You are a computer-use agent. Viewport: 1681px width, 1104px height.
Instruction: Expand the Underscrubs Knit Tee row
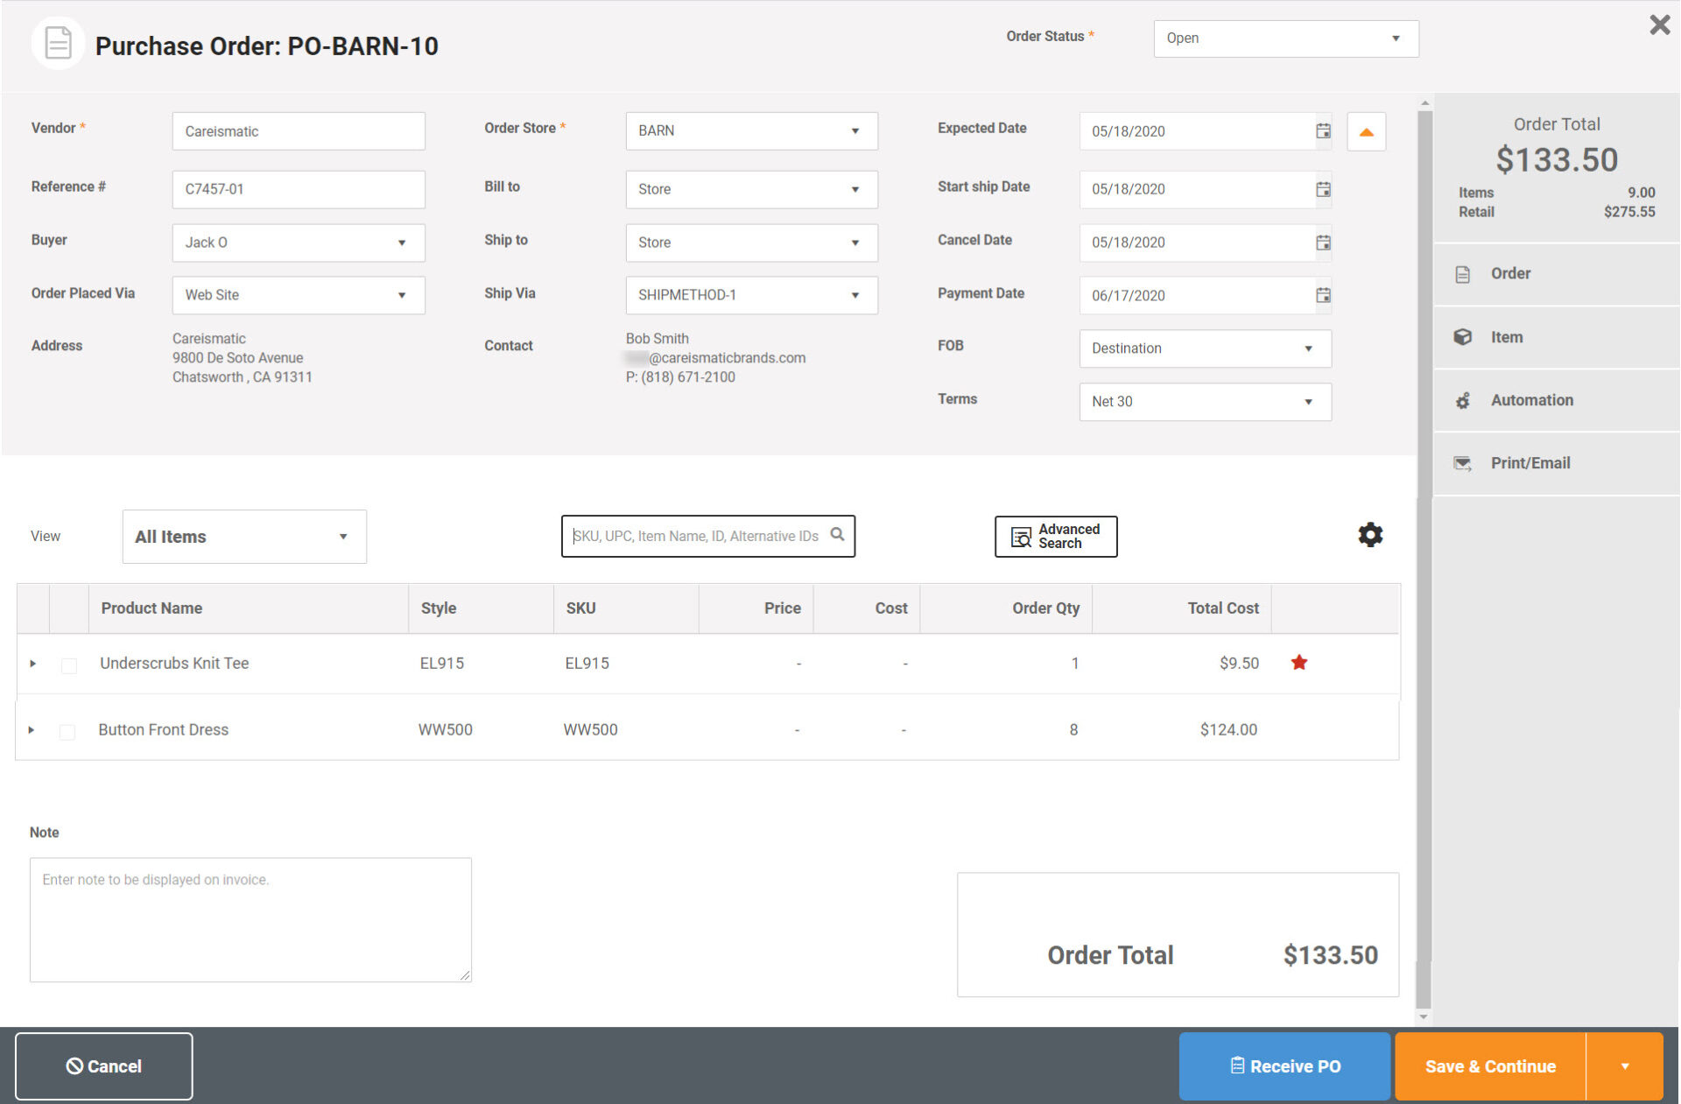tap(33, 664)
